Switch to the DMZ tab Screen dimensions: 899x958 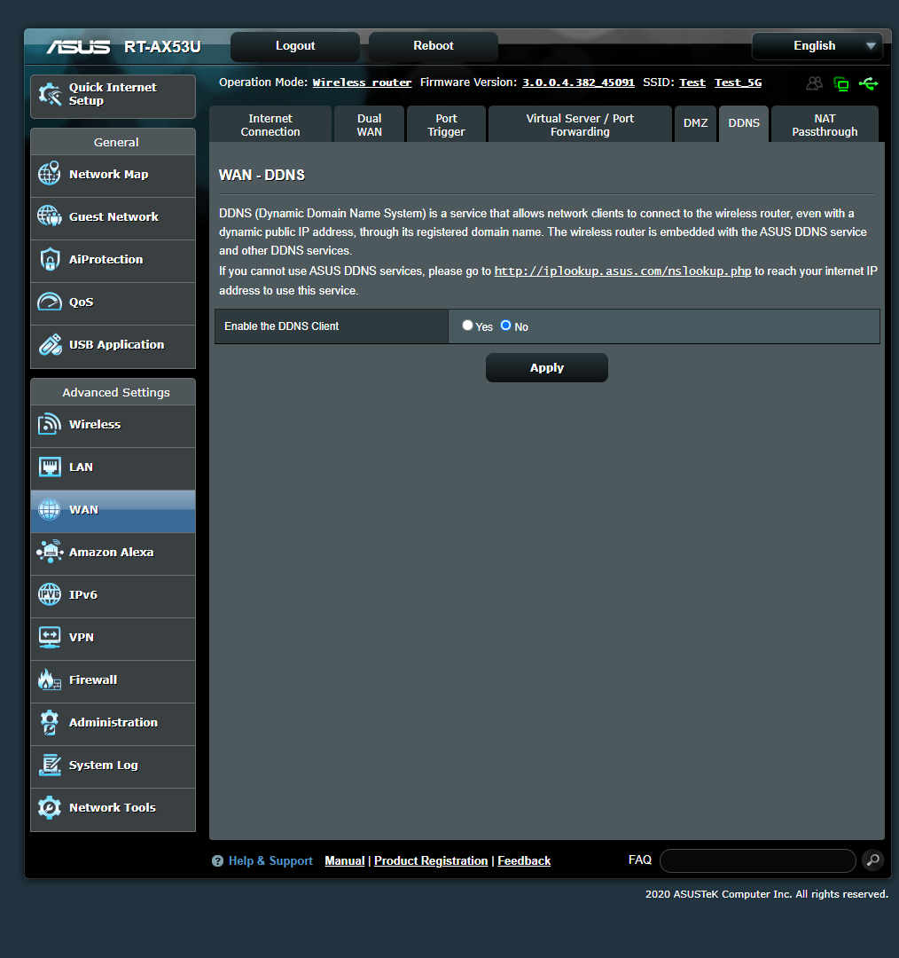tap(696, 124)
